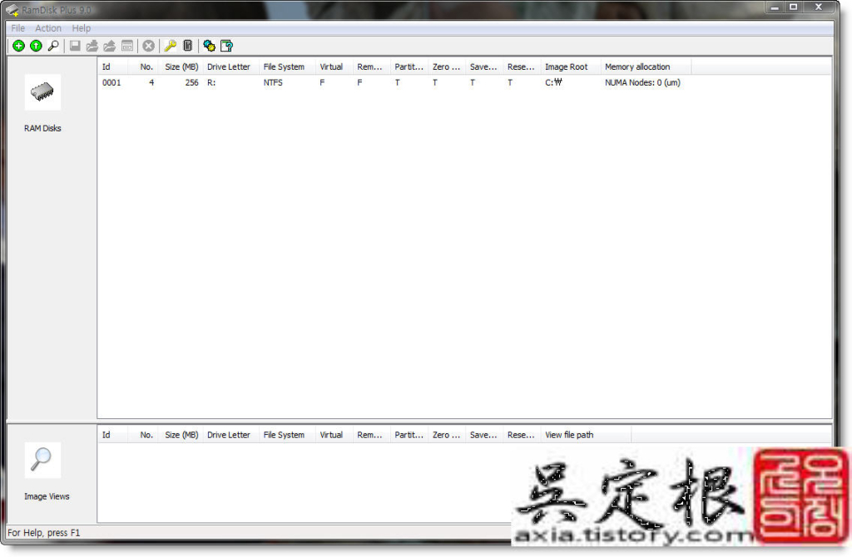Open the Action menu
Viewport: 852px width, 557px height.
click(x=48, y=28)
